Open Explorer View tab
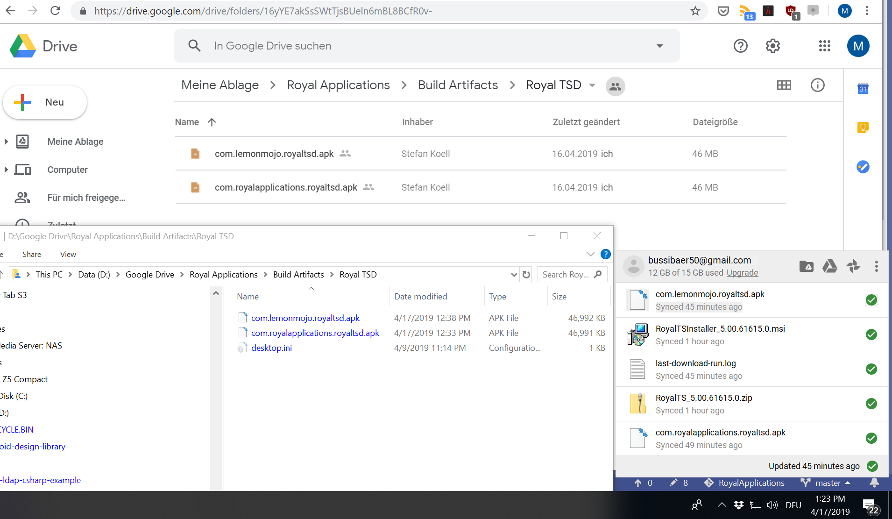This screenshot has width=892, height=519. 68,254
